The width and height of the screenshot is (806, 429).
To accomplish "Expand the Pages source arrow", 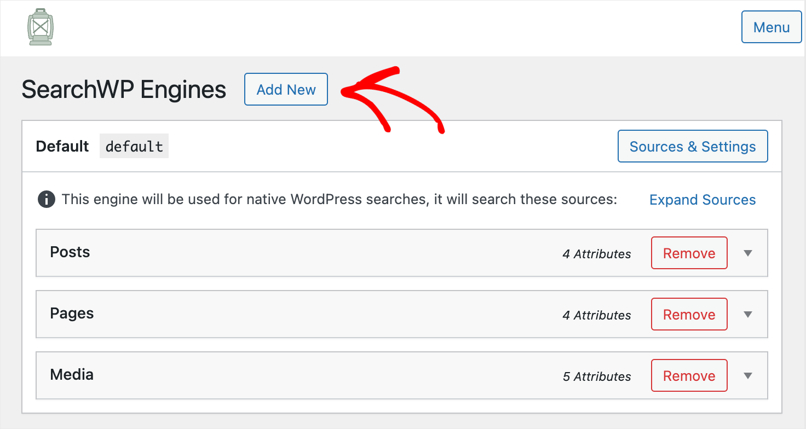I will pyautogui.click(x=748, y=315).
